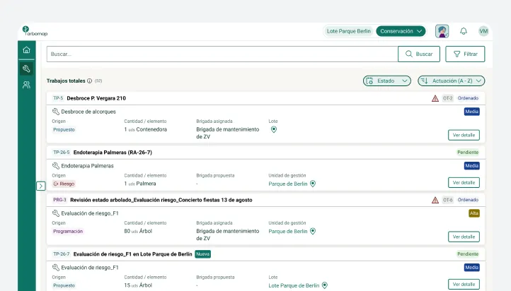Click the info icon beside Trabajos totales
Screen dimensions: 511x291
pos(89,81)
